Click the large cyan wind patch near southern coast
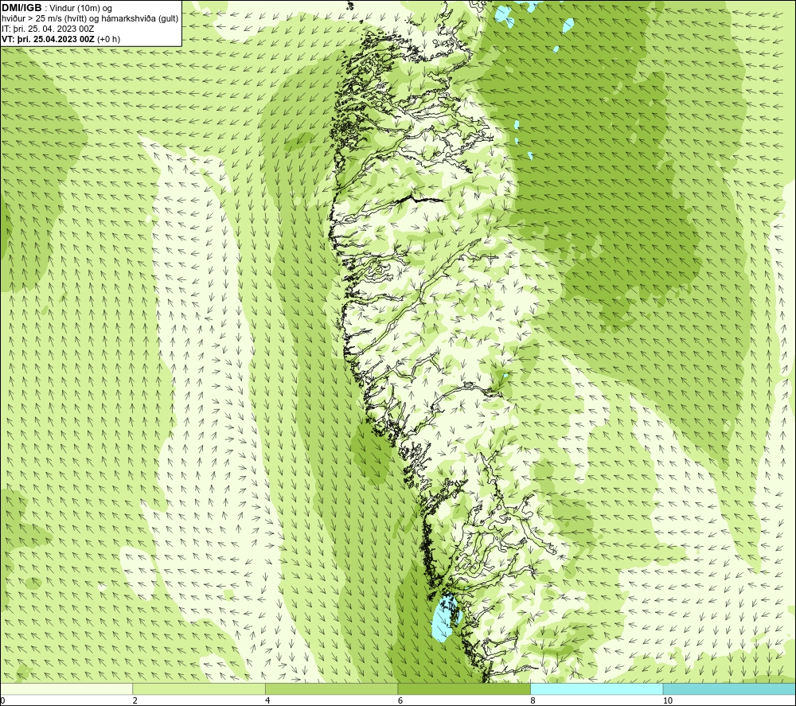Image resolution: width=796 pixels, height=706 pixels. [x=447, y=618]
